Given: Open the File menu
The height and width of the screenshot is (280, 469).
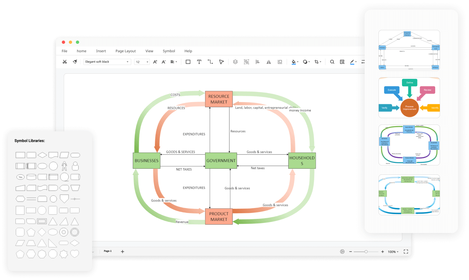Looking at the screenshot, I should [64, 51].
